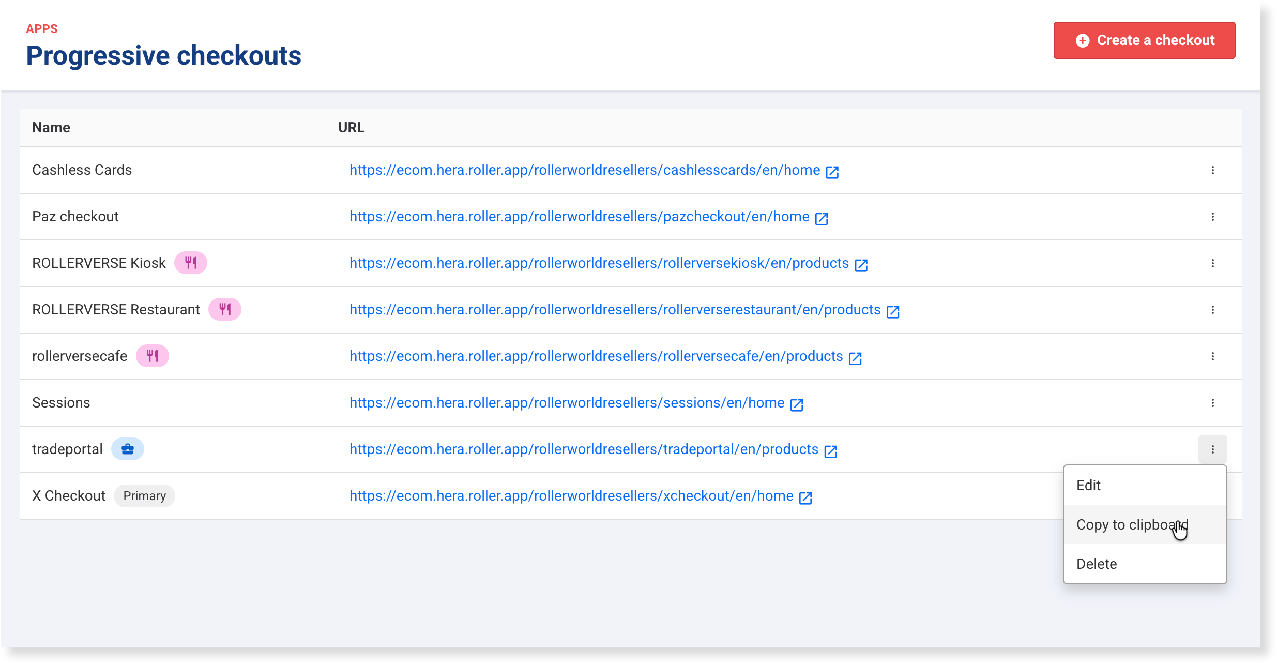Click the Primary badge on X Checkout
1277x664 pixels.
point(144,496)
